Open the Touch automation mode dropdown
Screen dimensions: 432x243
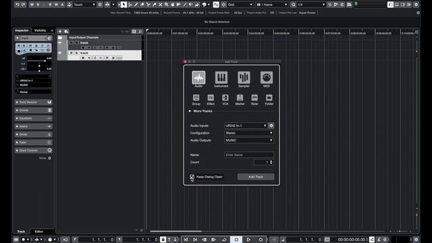click(x=84, y=5)
